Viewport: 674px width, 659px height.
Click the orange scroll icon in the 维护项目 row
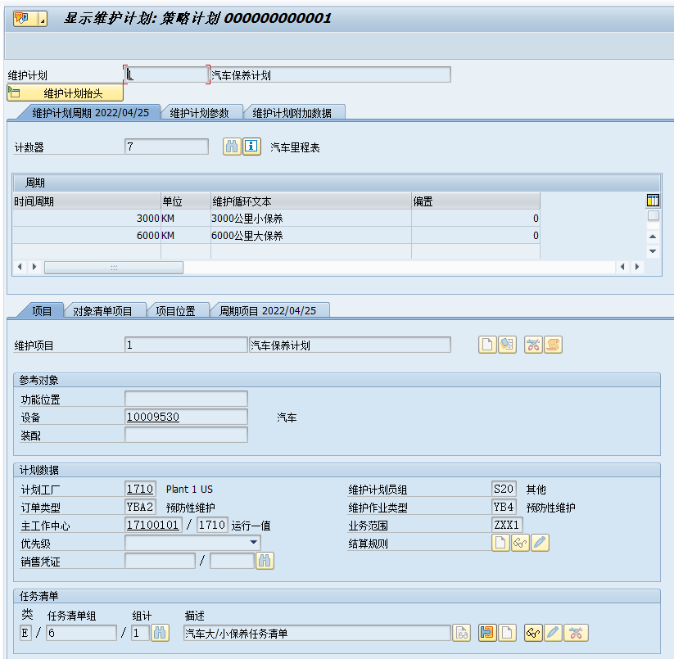pos(553,345)
